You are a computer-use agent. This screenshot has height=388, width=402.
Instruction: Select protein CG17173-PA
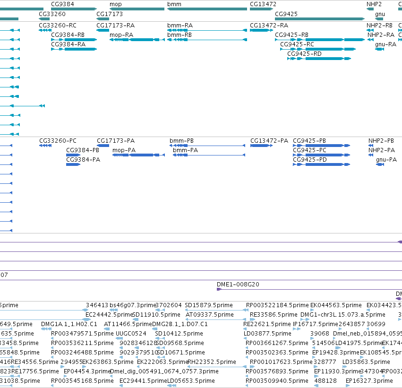coord(103,146)
